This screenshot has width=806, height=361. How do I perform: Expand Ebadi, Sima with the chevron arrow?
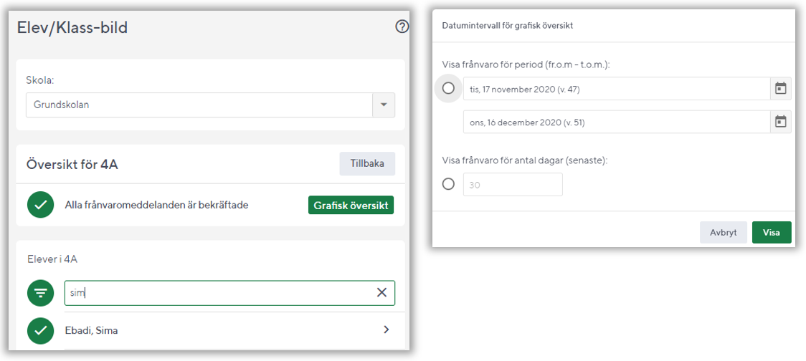[x=387, y=330]
